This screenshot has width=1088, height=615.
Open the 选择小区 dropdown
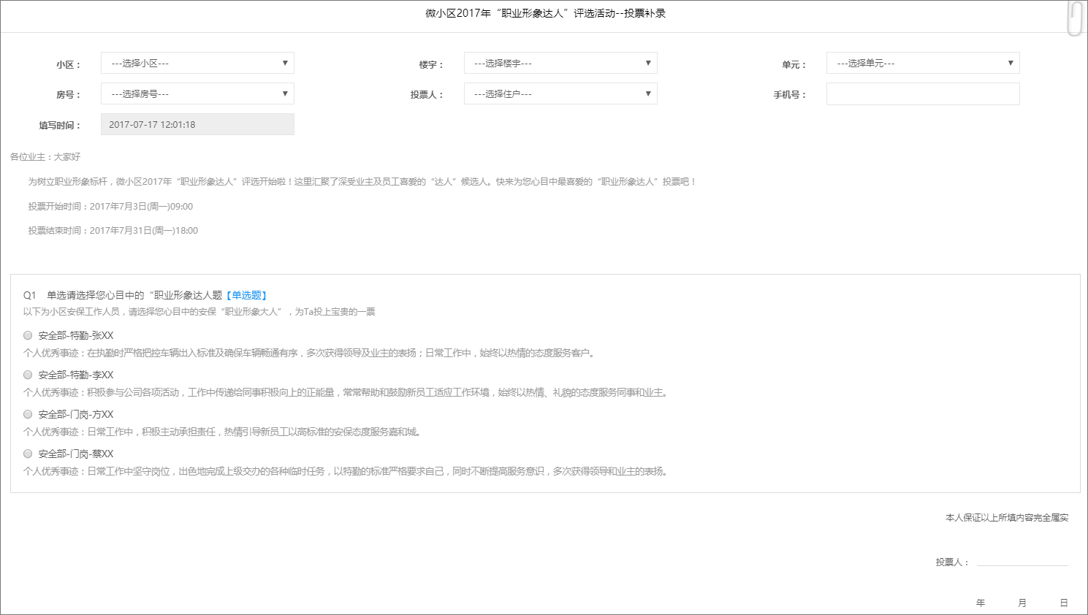(197, 64)
